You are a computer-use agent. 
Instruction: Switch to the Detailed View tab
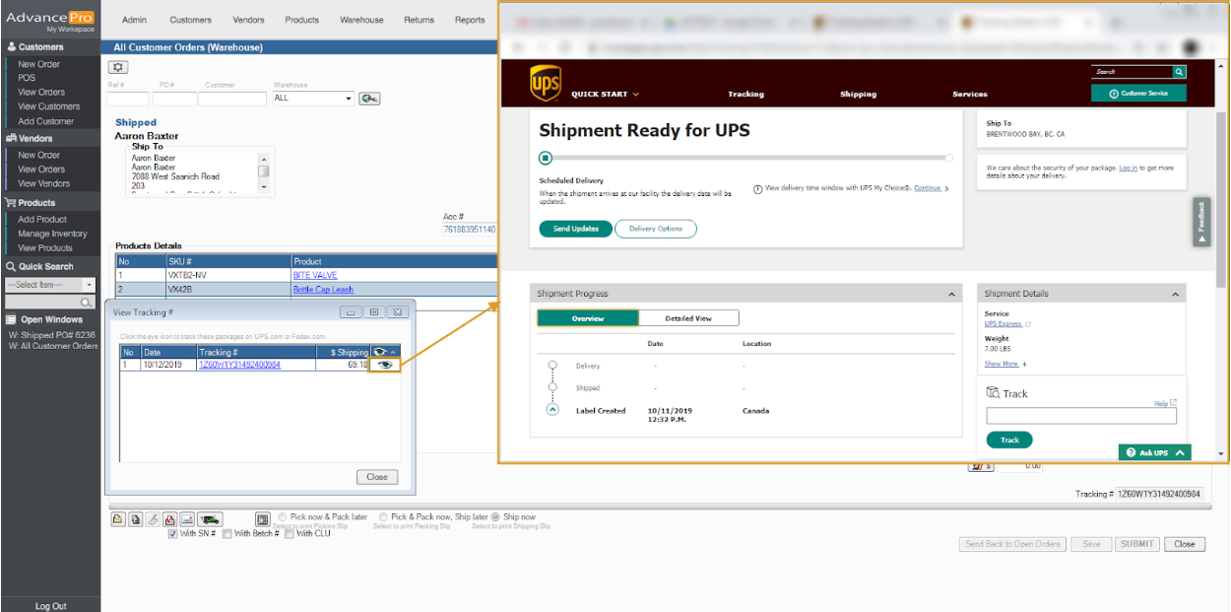(x=688, y=318)
